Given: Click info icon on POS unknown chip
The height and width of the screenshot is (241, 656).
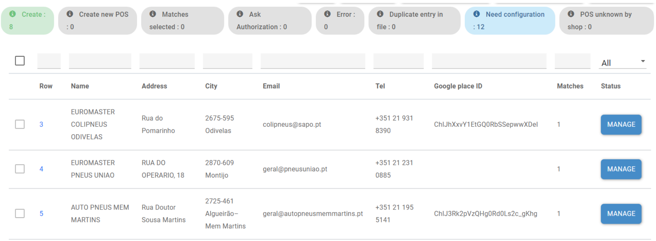Looking at the screenshot, I should click(x=571, y=14).
